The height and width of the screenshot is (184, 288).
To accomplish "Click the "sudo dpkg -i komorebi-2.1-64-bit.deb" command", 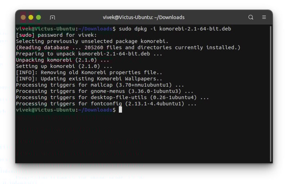I will 175,29.
